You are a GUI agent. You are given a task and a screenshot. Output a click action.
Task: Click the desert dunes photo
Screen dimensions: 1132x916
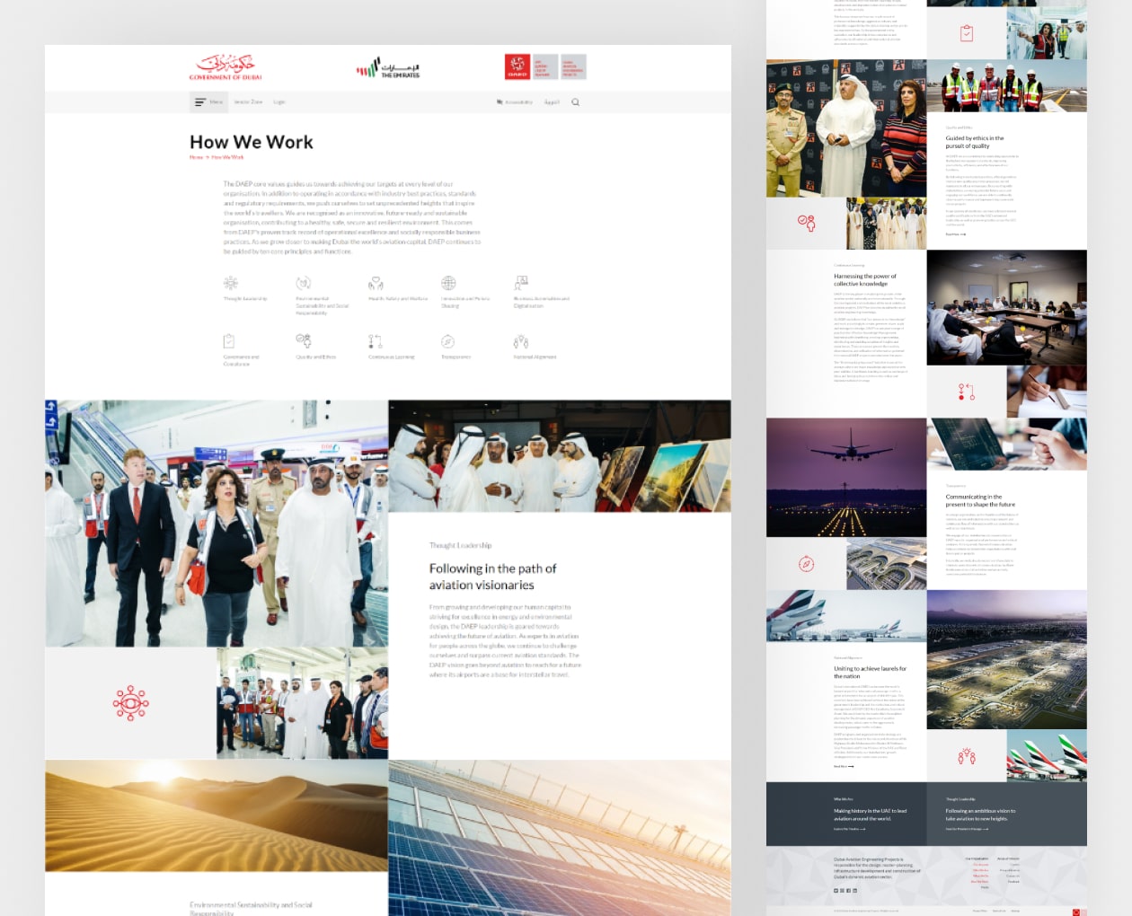(x=217, y=815)
